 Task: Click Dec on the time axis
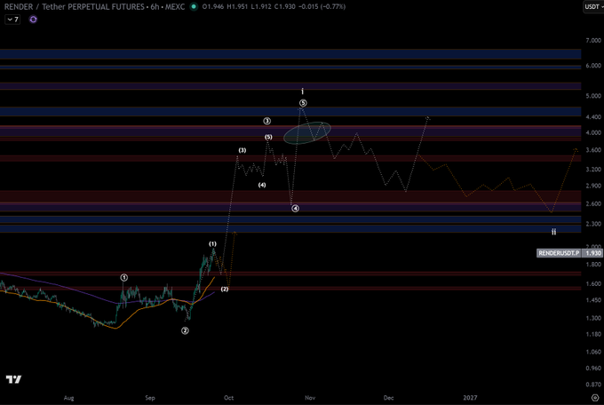pos(389,398)
